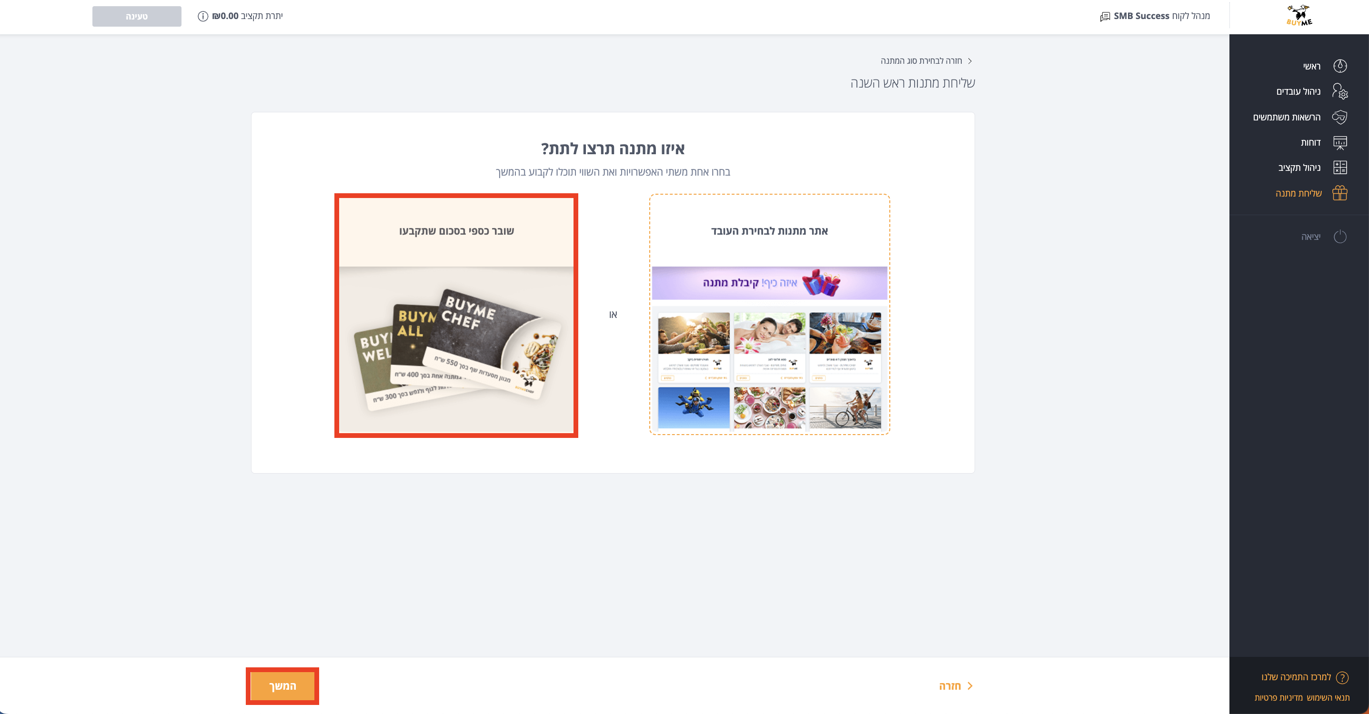Select יציאה to log out
The height and width of the screenshot is (714, 1369).
coord(1310,237)
